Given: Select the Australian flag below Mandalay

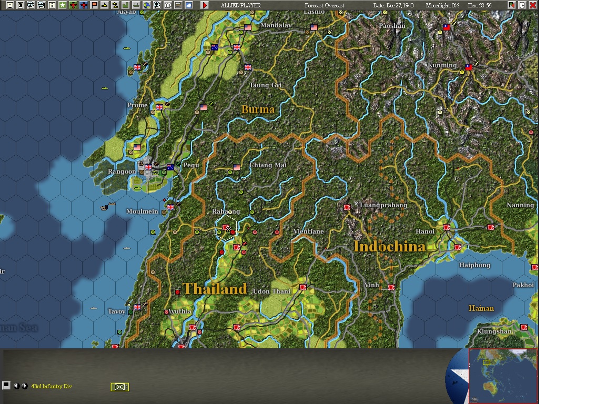Looking at the screenshot, I should [215, 47].
